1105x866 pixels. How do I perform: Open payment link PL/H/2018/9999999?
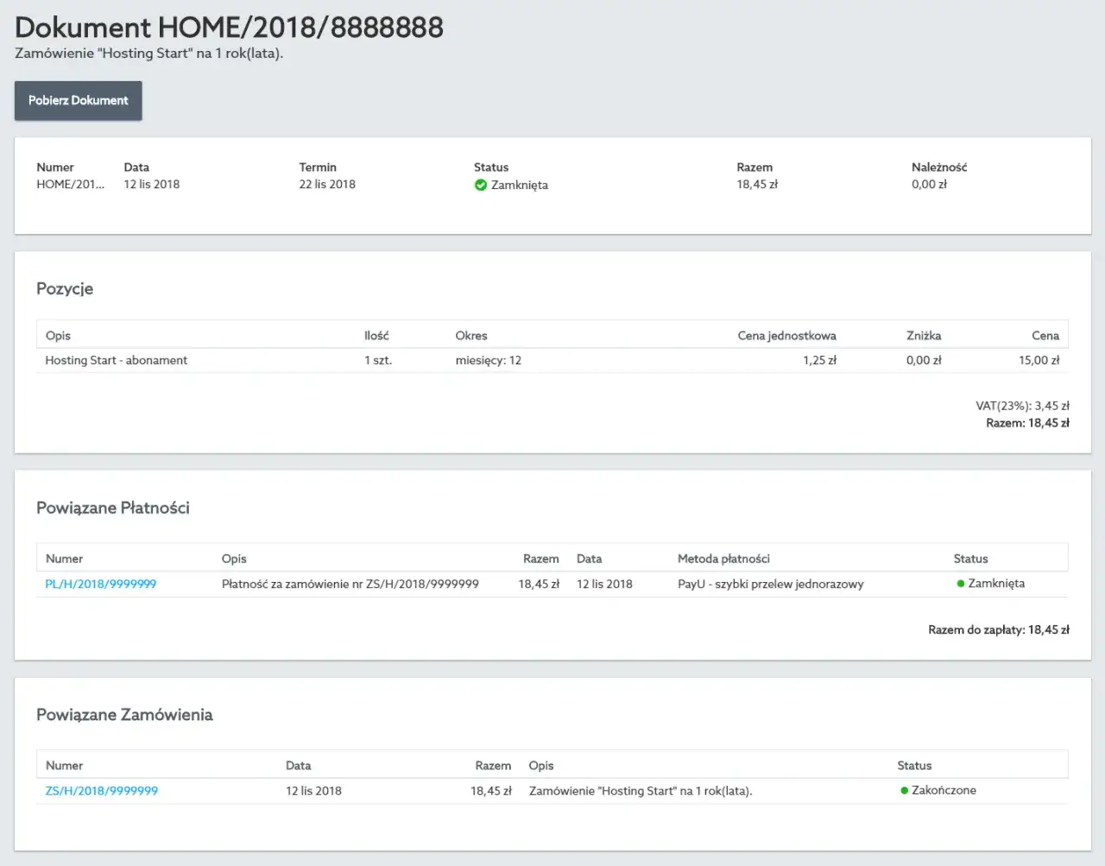pos(101,585)
